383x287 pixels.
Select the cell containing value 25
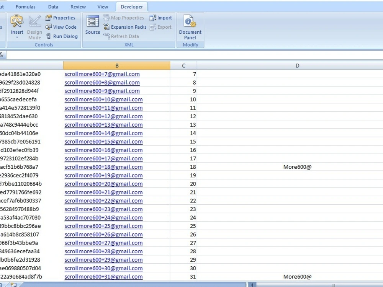pos(183,226)
